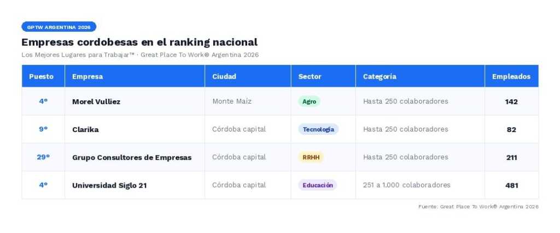Click the Sector column header
The height and width of the screenshot is (233, 560).
[310, 76]
